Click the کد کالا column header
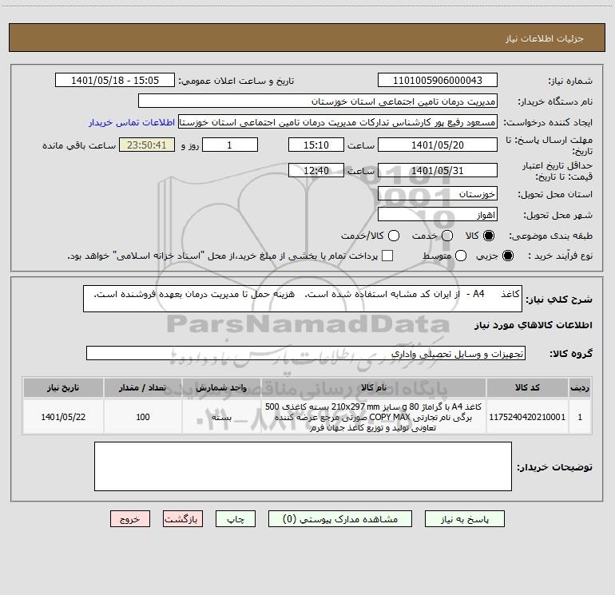The height and width of the screenshot is (595, 615). [527, 388]
